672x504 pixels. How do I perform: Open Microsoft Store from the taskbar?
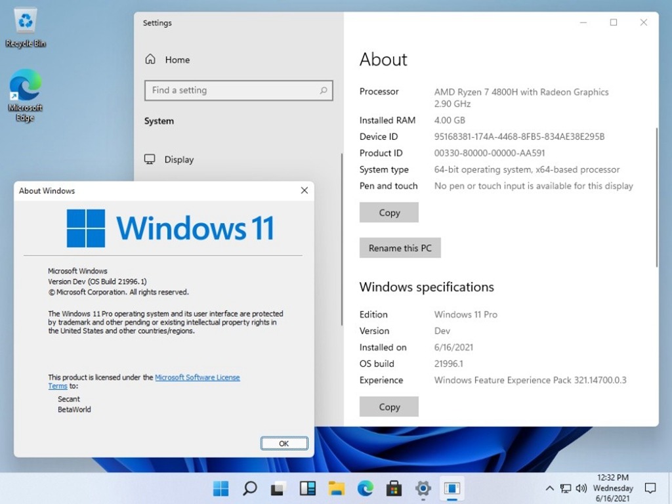(394, 488)
